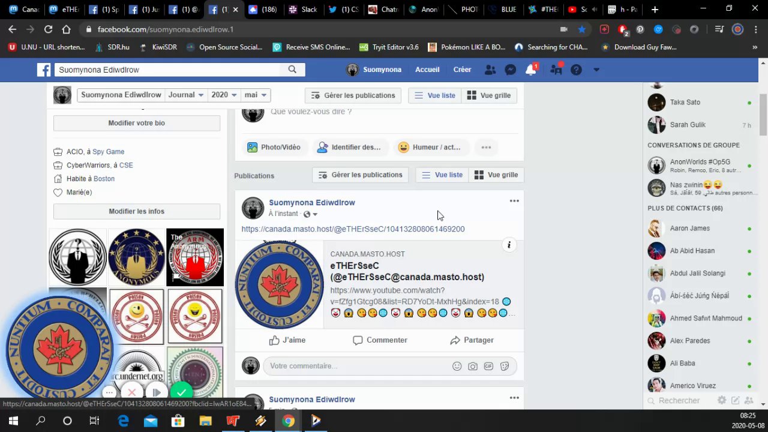Open post options for the masto.host post
Image resolution: width=768 pixels, height=432 pixels.
[x=514, y=201]
